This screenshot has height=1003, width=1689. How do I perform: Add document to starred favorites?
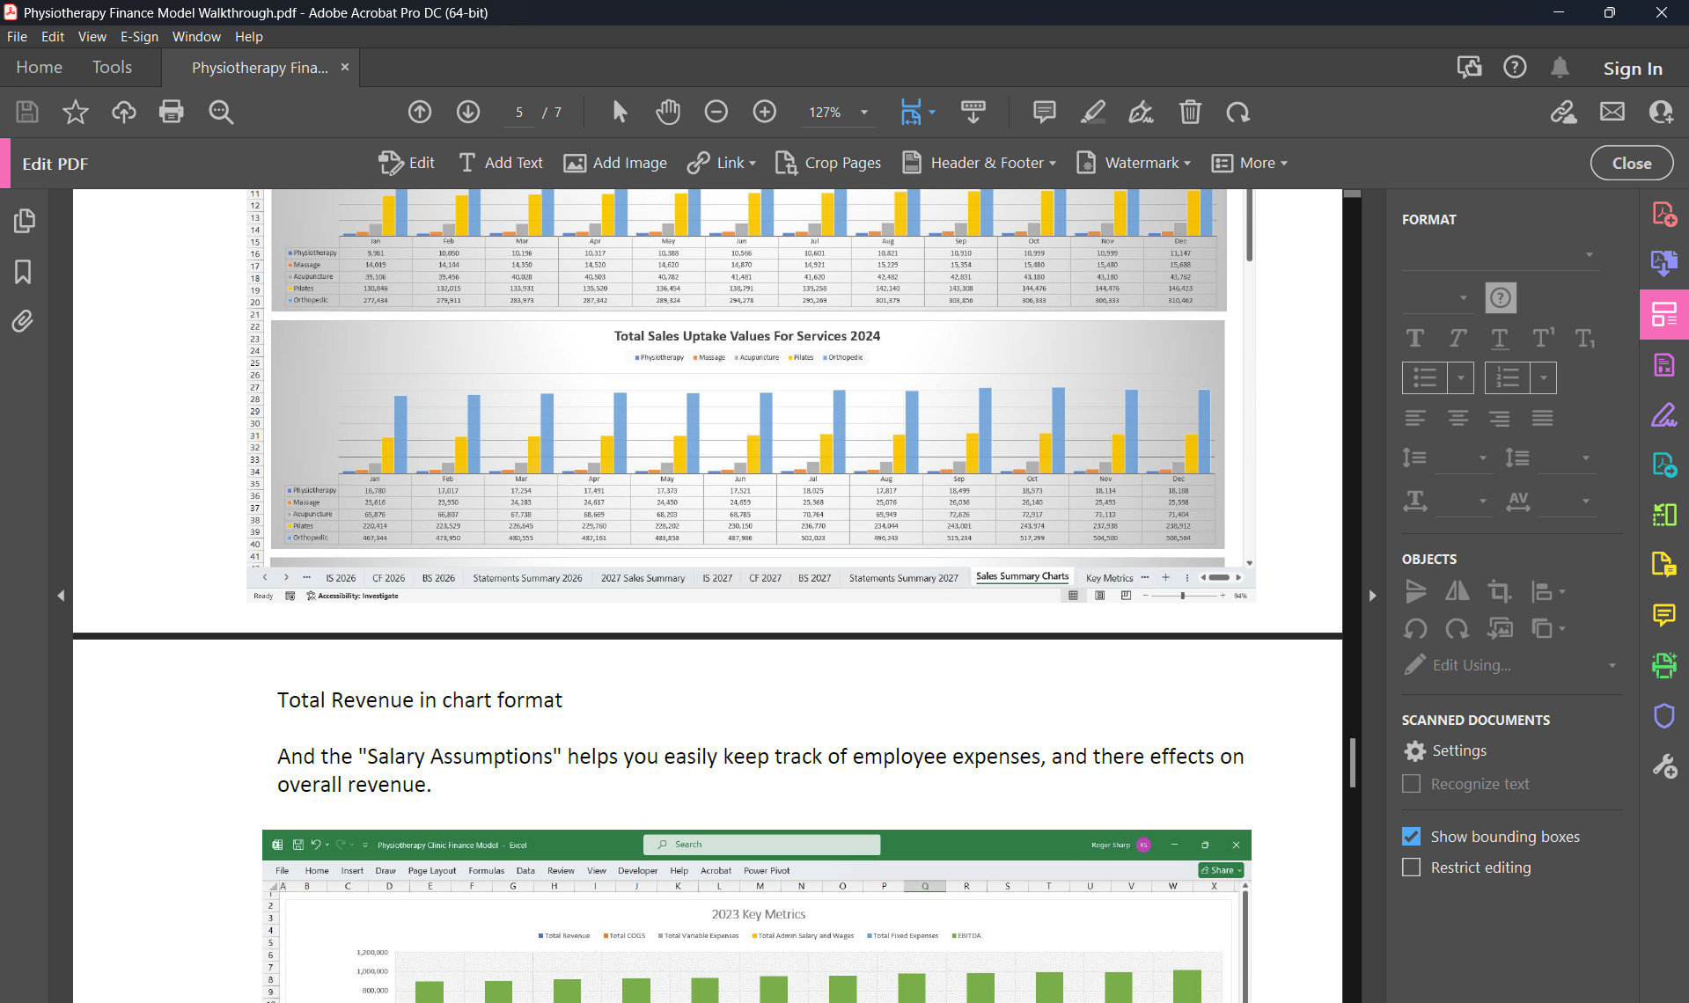tap(76, 112)
